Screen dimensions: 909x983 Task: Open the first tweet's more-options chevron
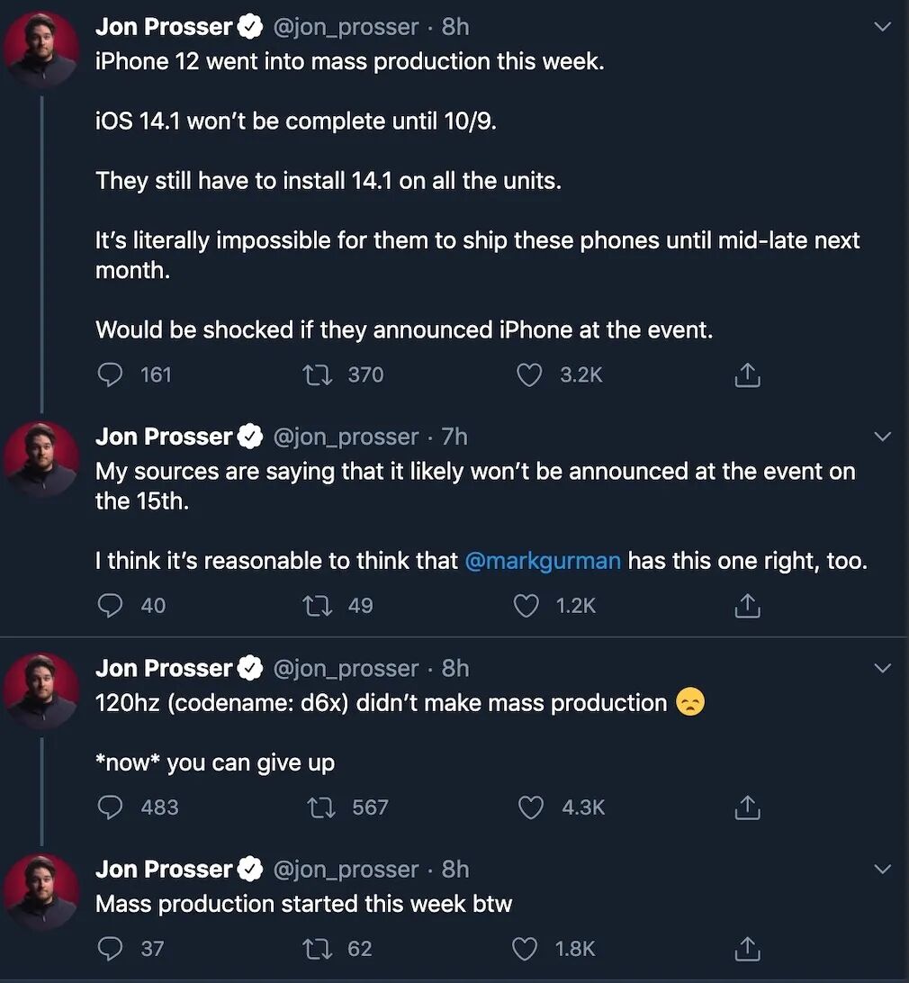tap(883, 27)
